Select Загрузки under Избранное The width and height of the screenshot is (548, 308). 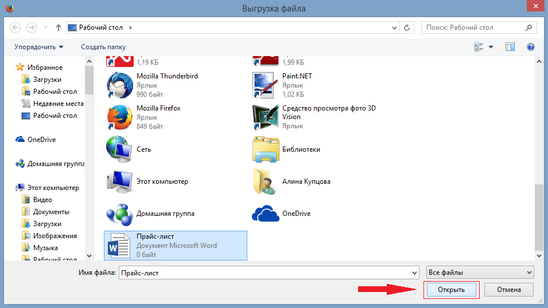click(47, 80)
